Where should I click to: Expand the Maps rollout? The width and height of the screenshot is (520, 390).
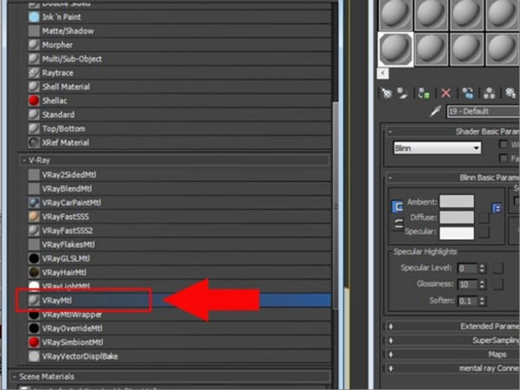(x=391, y=354)
